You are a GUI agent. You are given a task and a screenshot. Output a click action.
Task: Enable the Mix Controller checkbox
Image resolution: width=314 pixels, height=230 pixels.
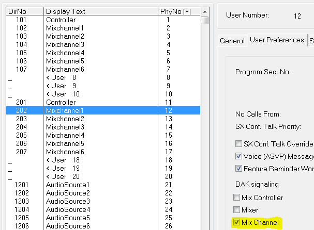click(x=238, y=198)
